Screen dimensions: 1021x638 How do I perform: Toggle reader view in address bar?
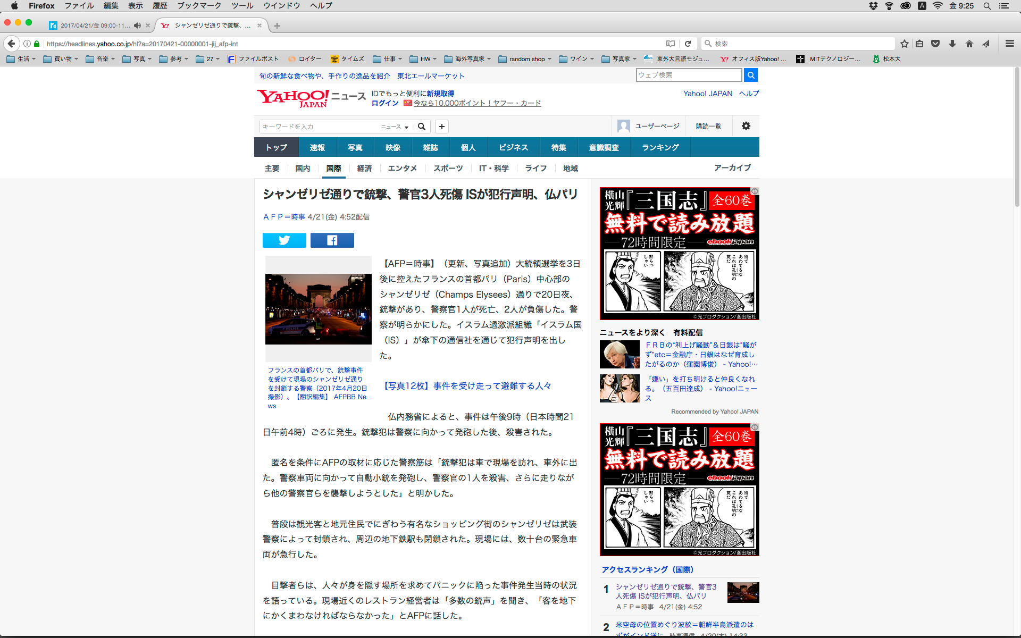point(671,44)
